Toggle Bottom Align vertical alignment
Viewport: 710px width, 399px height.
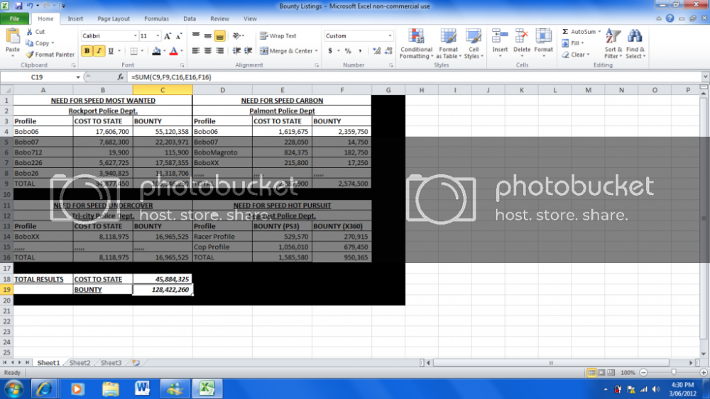219,35
